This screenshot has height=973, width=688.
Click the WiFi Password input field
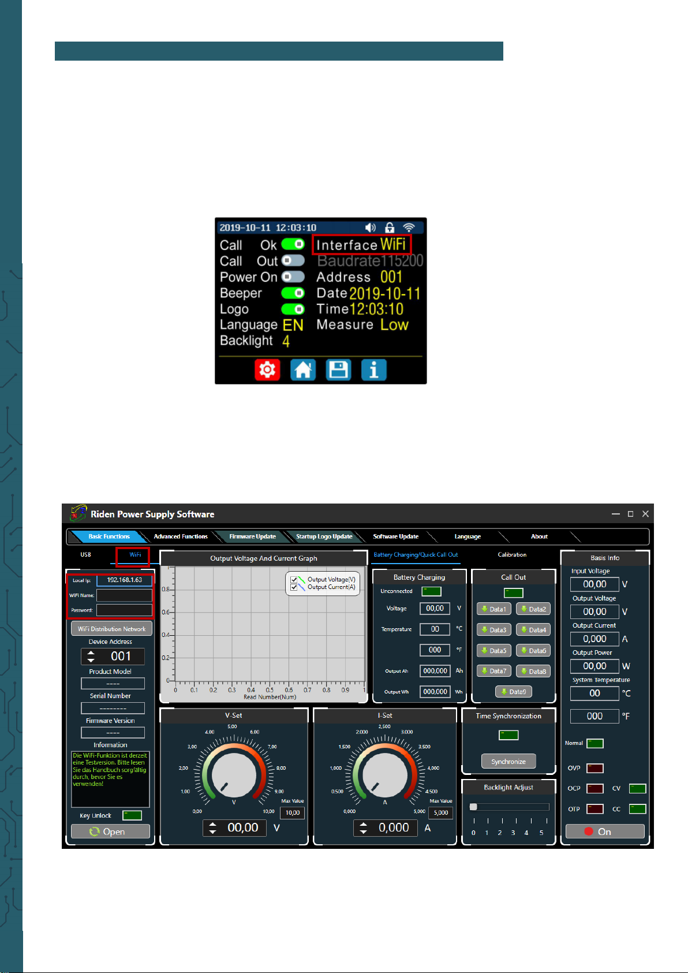coord(124,610)
